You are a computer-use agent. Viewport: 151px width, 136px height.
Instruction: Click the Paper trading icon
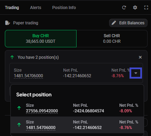point(8,23)
